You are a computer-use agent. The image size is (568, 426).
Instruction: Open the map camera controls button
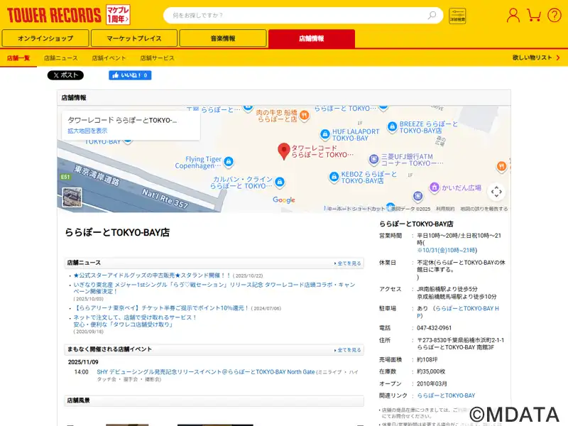click(496, 192)
